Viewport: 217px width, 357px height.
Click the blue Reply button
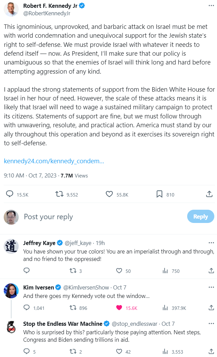tap(200, 217)
